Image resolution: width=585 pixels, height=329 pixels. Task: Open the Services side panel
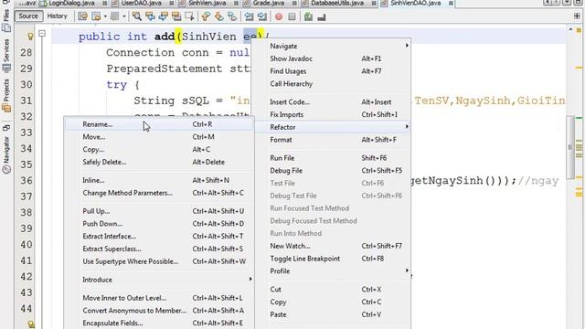coord(6,56)
